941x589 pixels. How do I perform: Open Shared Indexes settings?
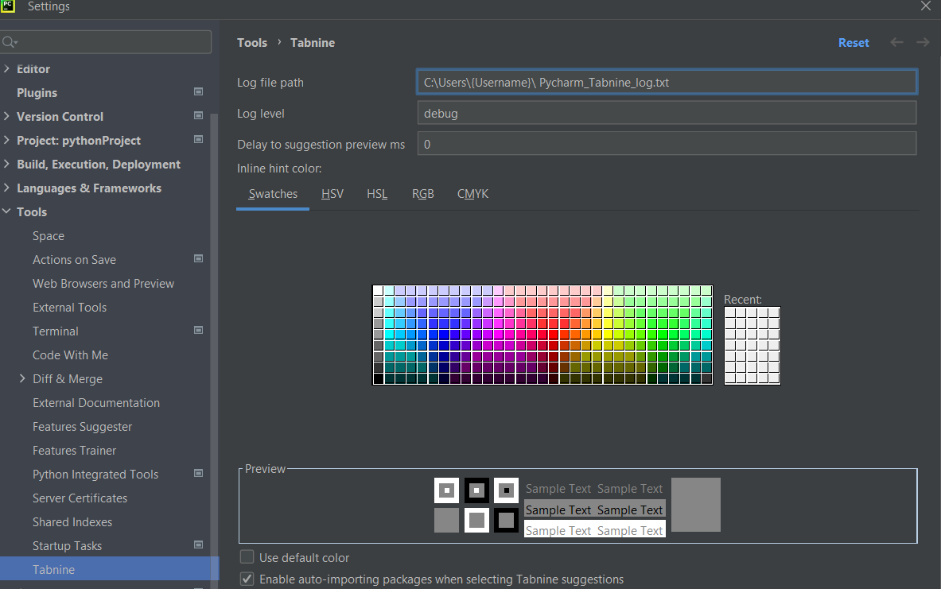[x=72, y=521]
